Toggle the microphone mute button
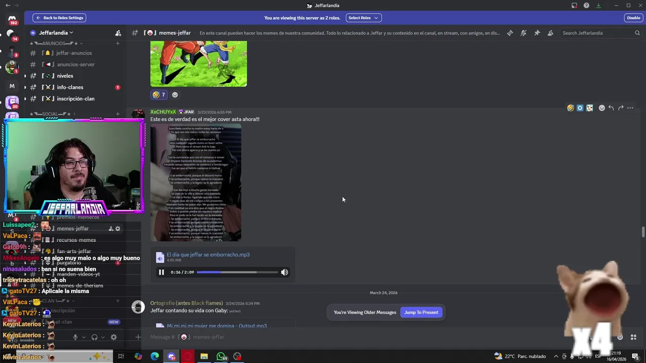The image size is (646, 363). [75, 337]
